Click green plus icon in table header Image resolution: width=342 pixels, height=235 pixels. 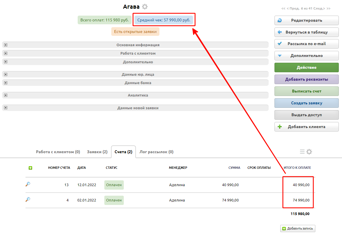pyautogui.click(x=30, y=168)
